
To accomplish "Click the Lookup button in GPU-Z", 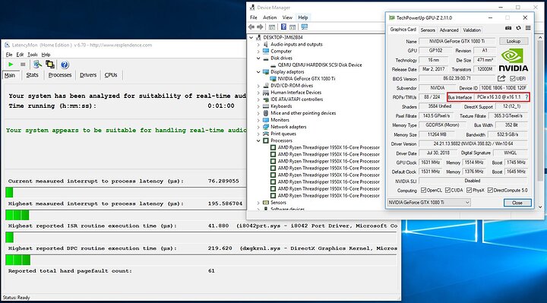I will (x=513, y=41).
